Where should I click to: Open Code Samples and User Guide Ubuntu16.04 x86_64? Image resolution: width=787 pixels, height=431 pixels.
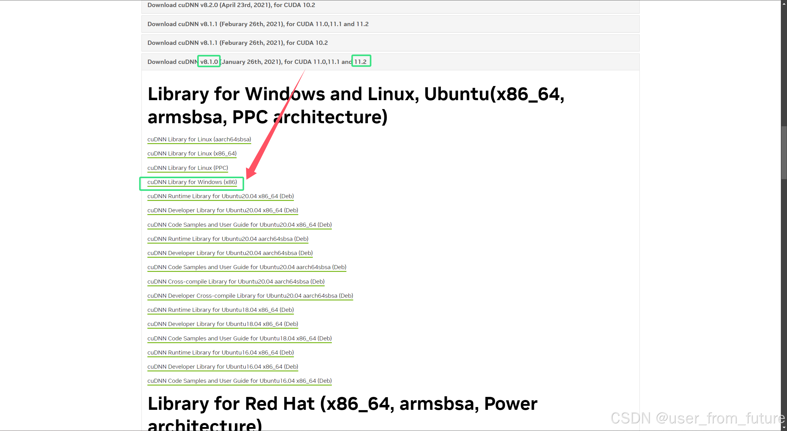coord(240,381)
